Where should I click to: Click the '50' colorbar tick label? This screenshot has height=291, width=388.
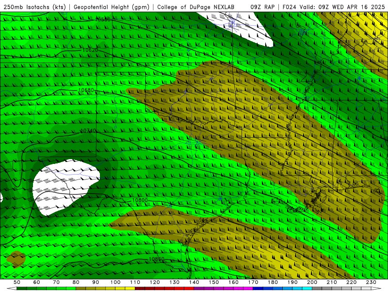(17, 282)
